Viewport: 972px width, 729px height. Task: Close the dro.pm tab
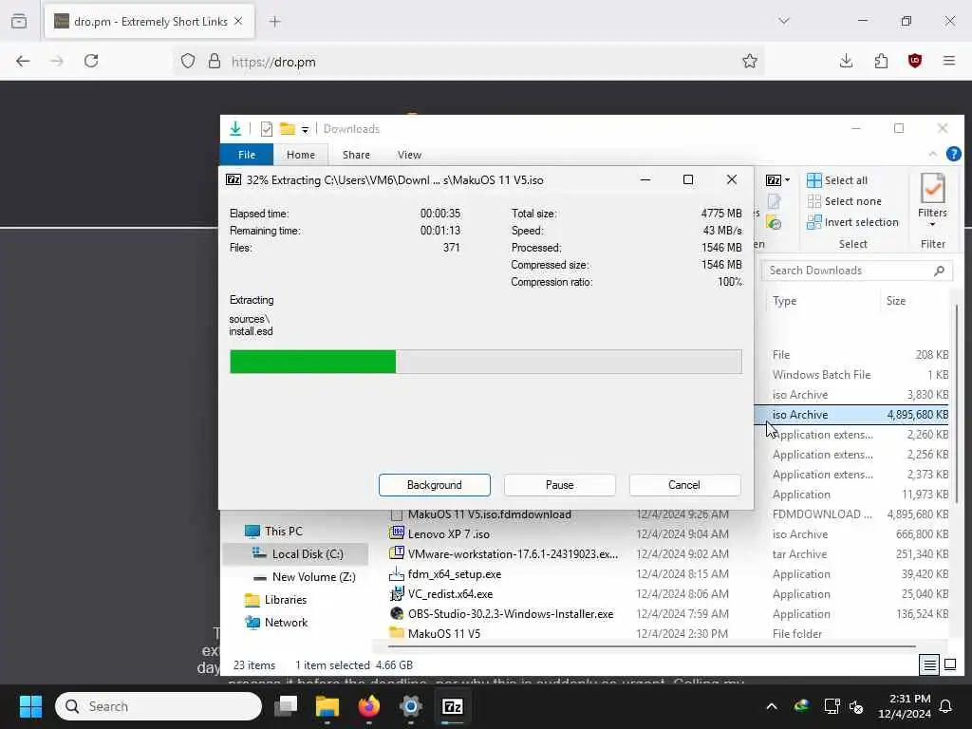(x=238, y=22)
